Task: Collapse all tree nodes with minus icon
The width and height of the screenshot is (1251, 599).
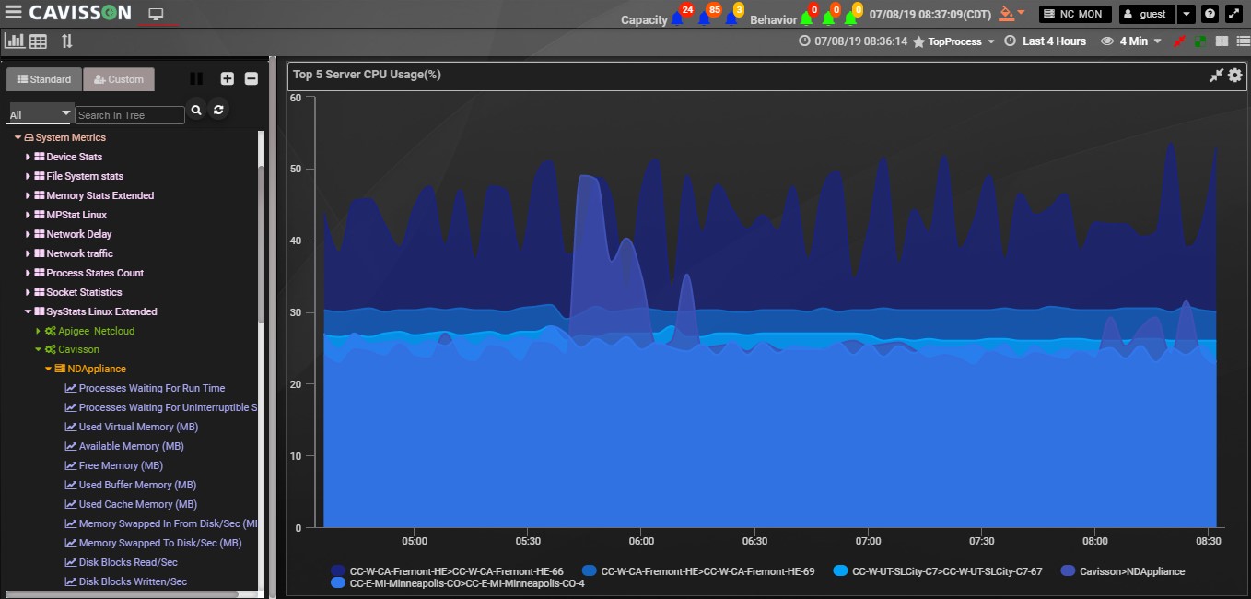Action: [x=251, y=79]
